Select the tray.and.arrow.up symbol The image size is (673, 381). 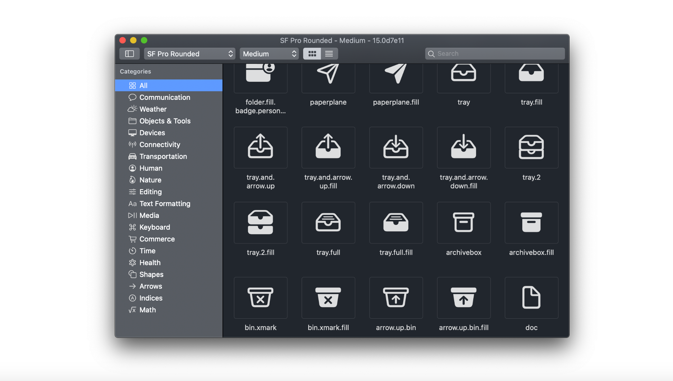[x=261, y=147]
